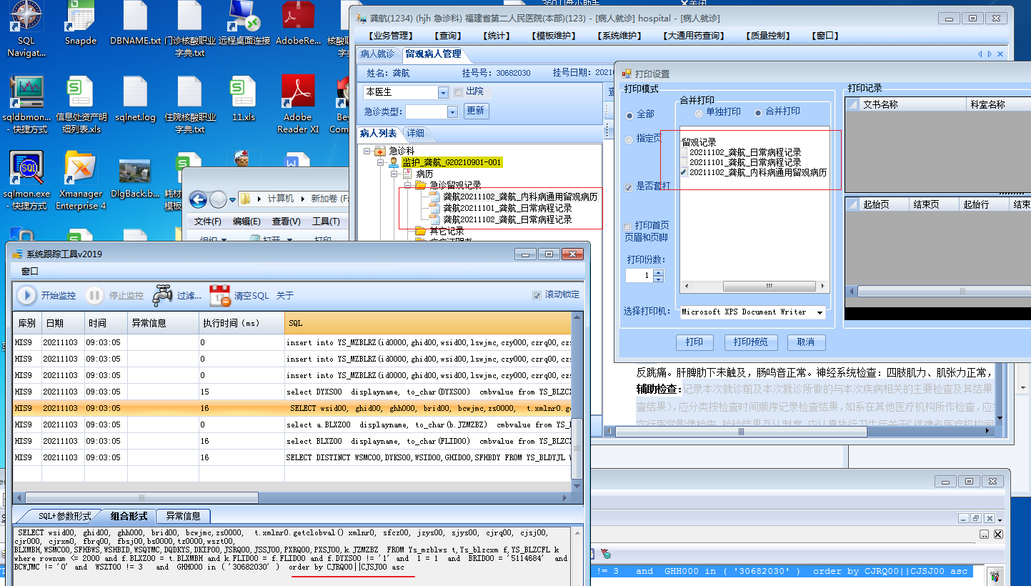The width and height of the screenshot is (1031, 586).
Task: Select the 全部 print mode radio
Action: [x=629, y=115]
